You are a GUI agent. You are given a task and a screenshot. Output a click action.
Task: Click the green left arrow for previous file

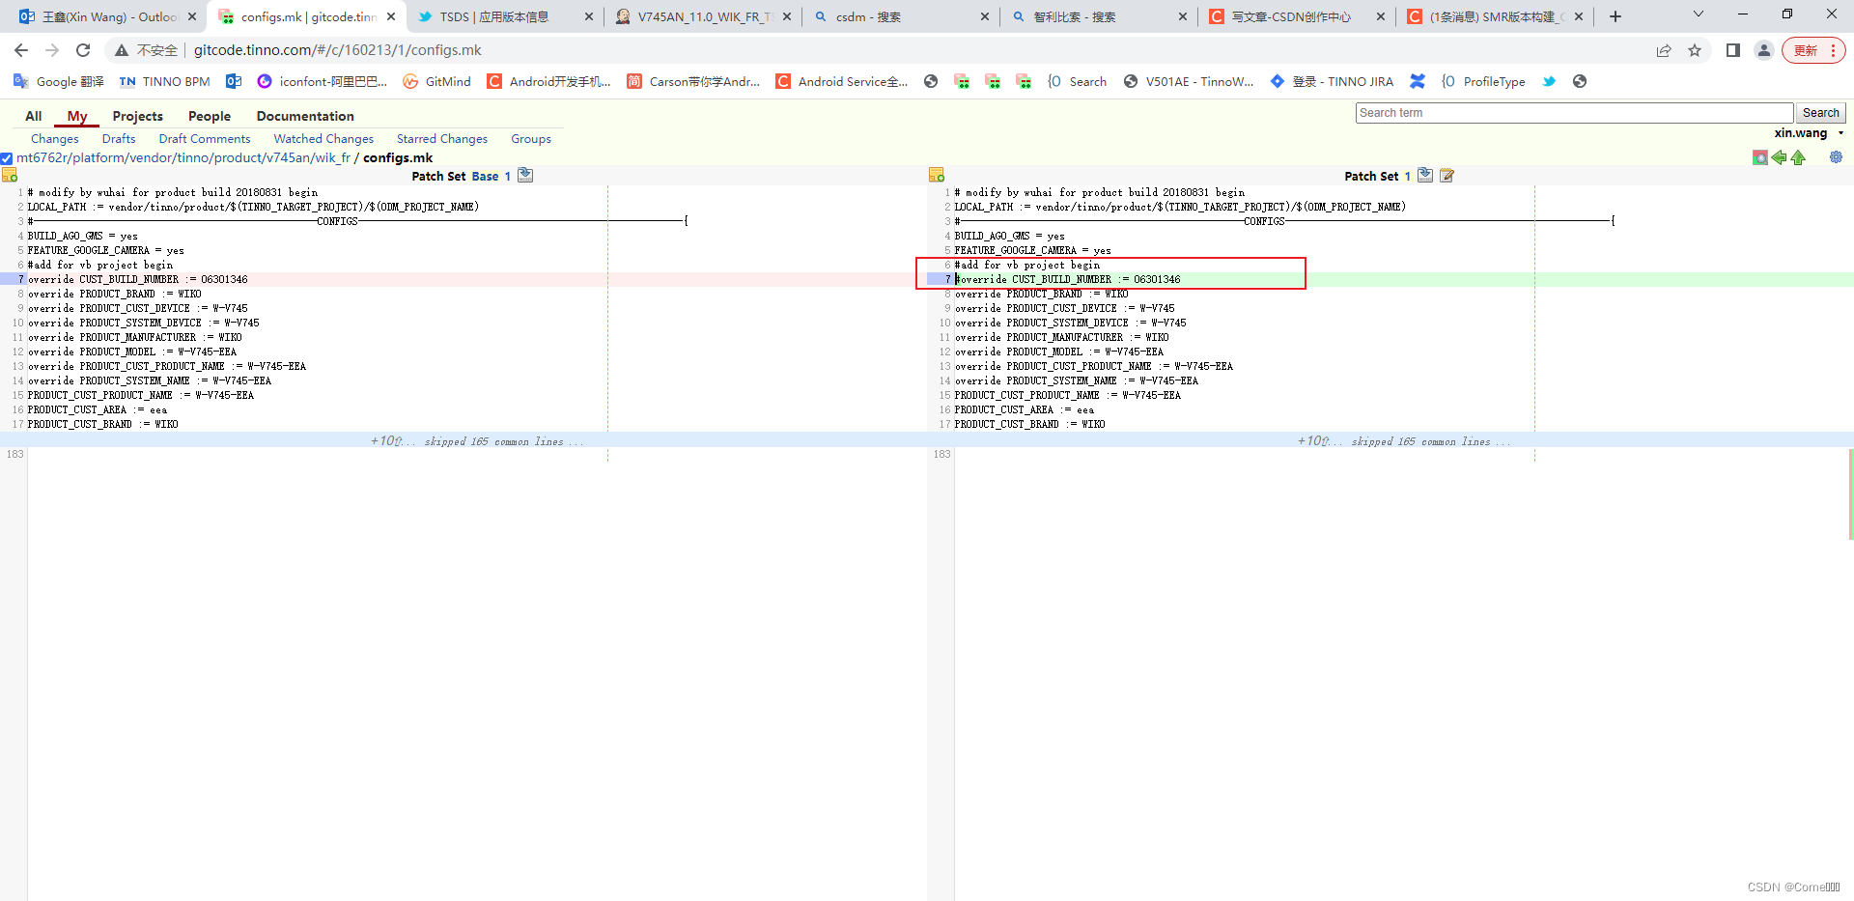[1779, 157]
